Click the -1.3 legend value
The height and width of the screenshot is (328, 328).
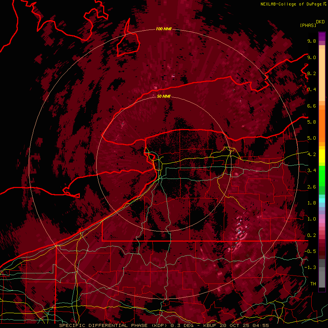[x=310, y=268]
